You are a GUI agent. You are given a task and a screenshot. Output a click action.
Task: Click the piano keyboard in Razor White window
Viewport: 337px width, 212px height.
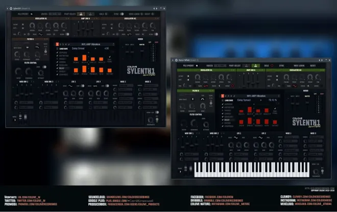[x=252, y=170]
